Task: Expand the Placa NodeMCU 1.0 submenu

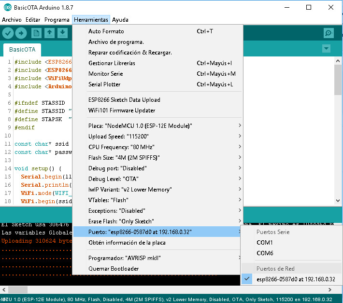Action: (157, 126)
